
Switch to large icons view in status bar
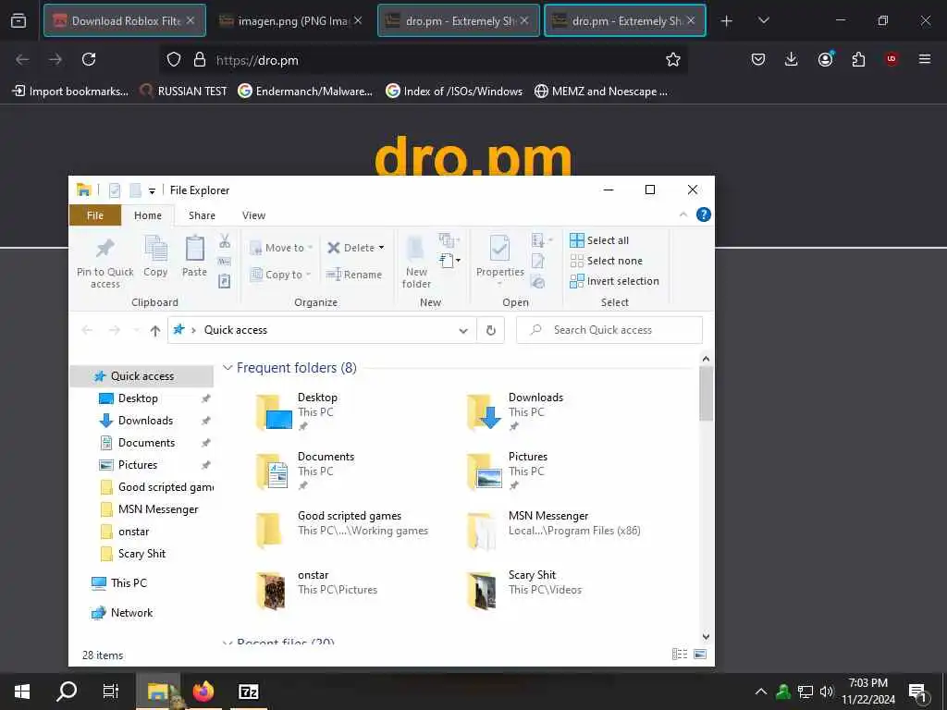click(700, 654)
